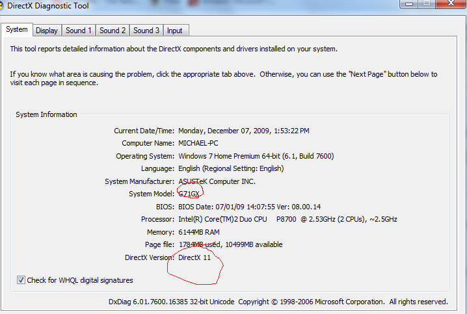
Task: Go to the Sound 3 tab
Action: coord(146,31)
